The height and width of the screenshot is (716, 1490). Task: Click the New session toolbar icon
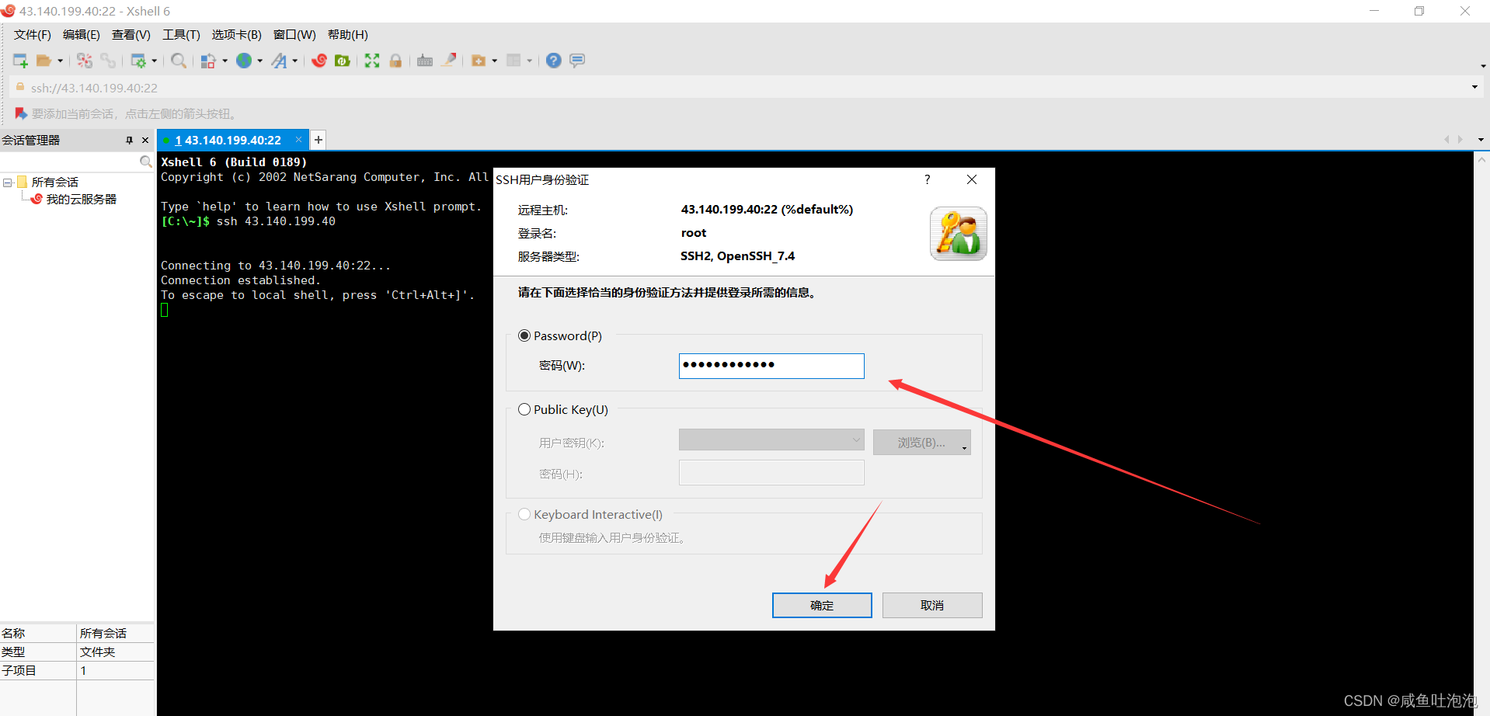21,61
